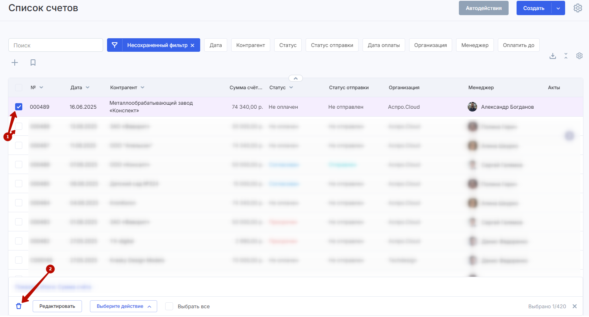Open the 'Контрагент' filter tab
589x317 pixels.
250,45
